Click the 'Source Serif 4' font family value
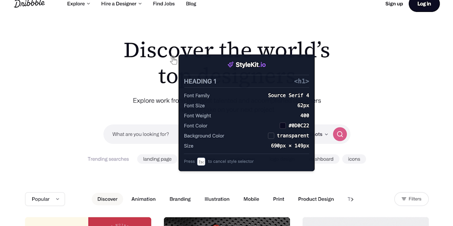The image size is (453, 226). [x=288, y=95]
